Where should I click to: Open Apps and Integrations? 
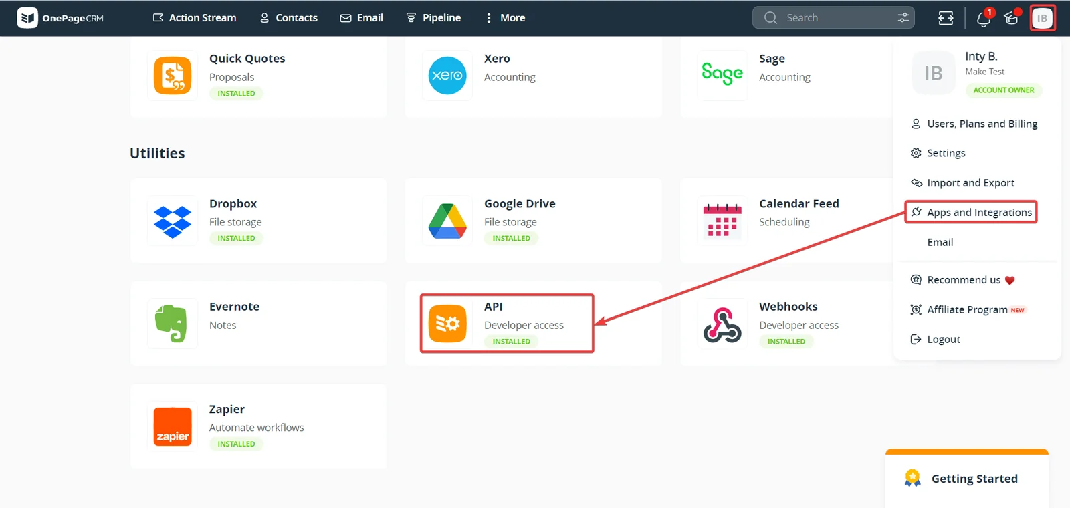coord(971,213)
